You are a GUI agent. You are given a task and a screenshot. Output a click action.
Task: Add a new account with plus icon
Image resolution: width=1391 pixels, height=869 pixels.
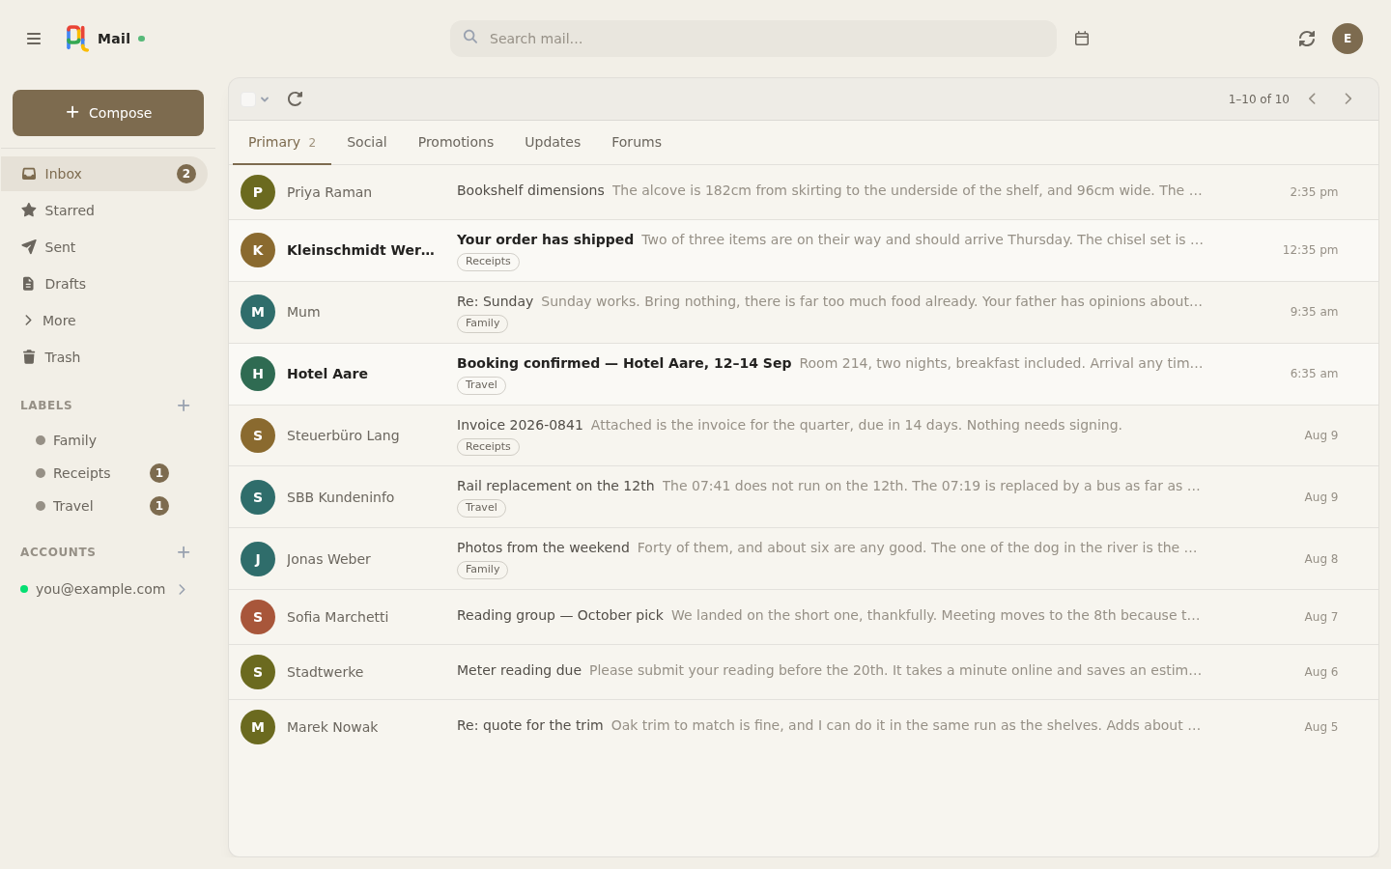[x=184, y=552]
